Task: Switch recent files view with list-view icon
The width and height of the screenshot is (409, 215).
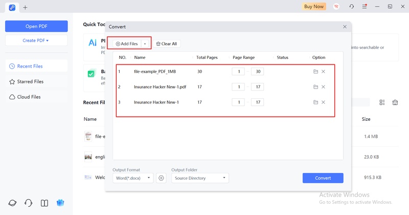Action: 382,102
